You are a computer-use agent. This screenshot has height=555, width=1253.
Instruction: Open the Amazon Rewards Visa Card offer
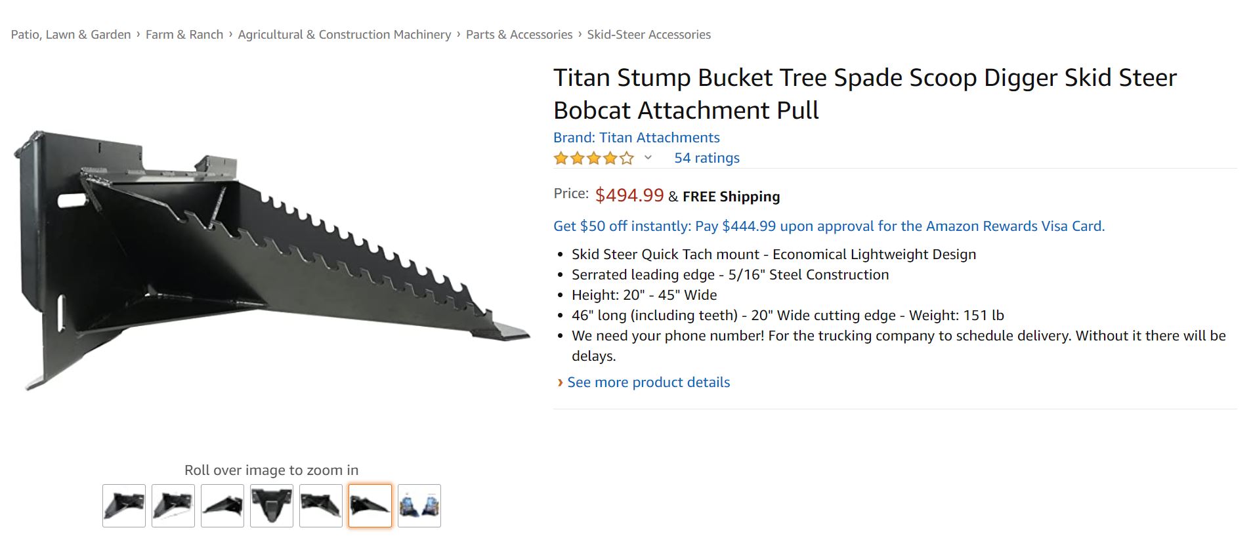[828, 226]
